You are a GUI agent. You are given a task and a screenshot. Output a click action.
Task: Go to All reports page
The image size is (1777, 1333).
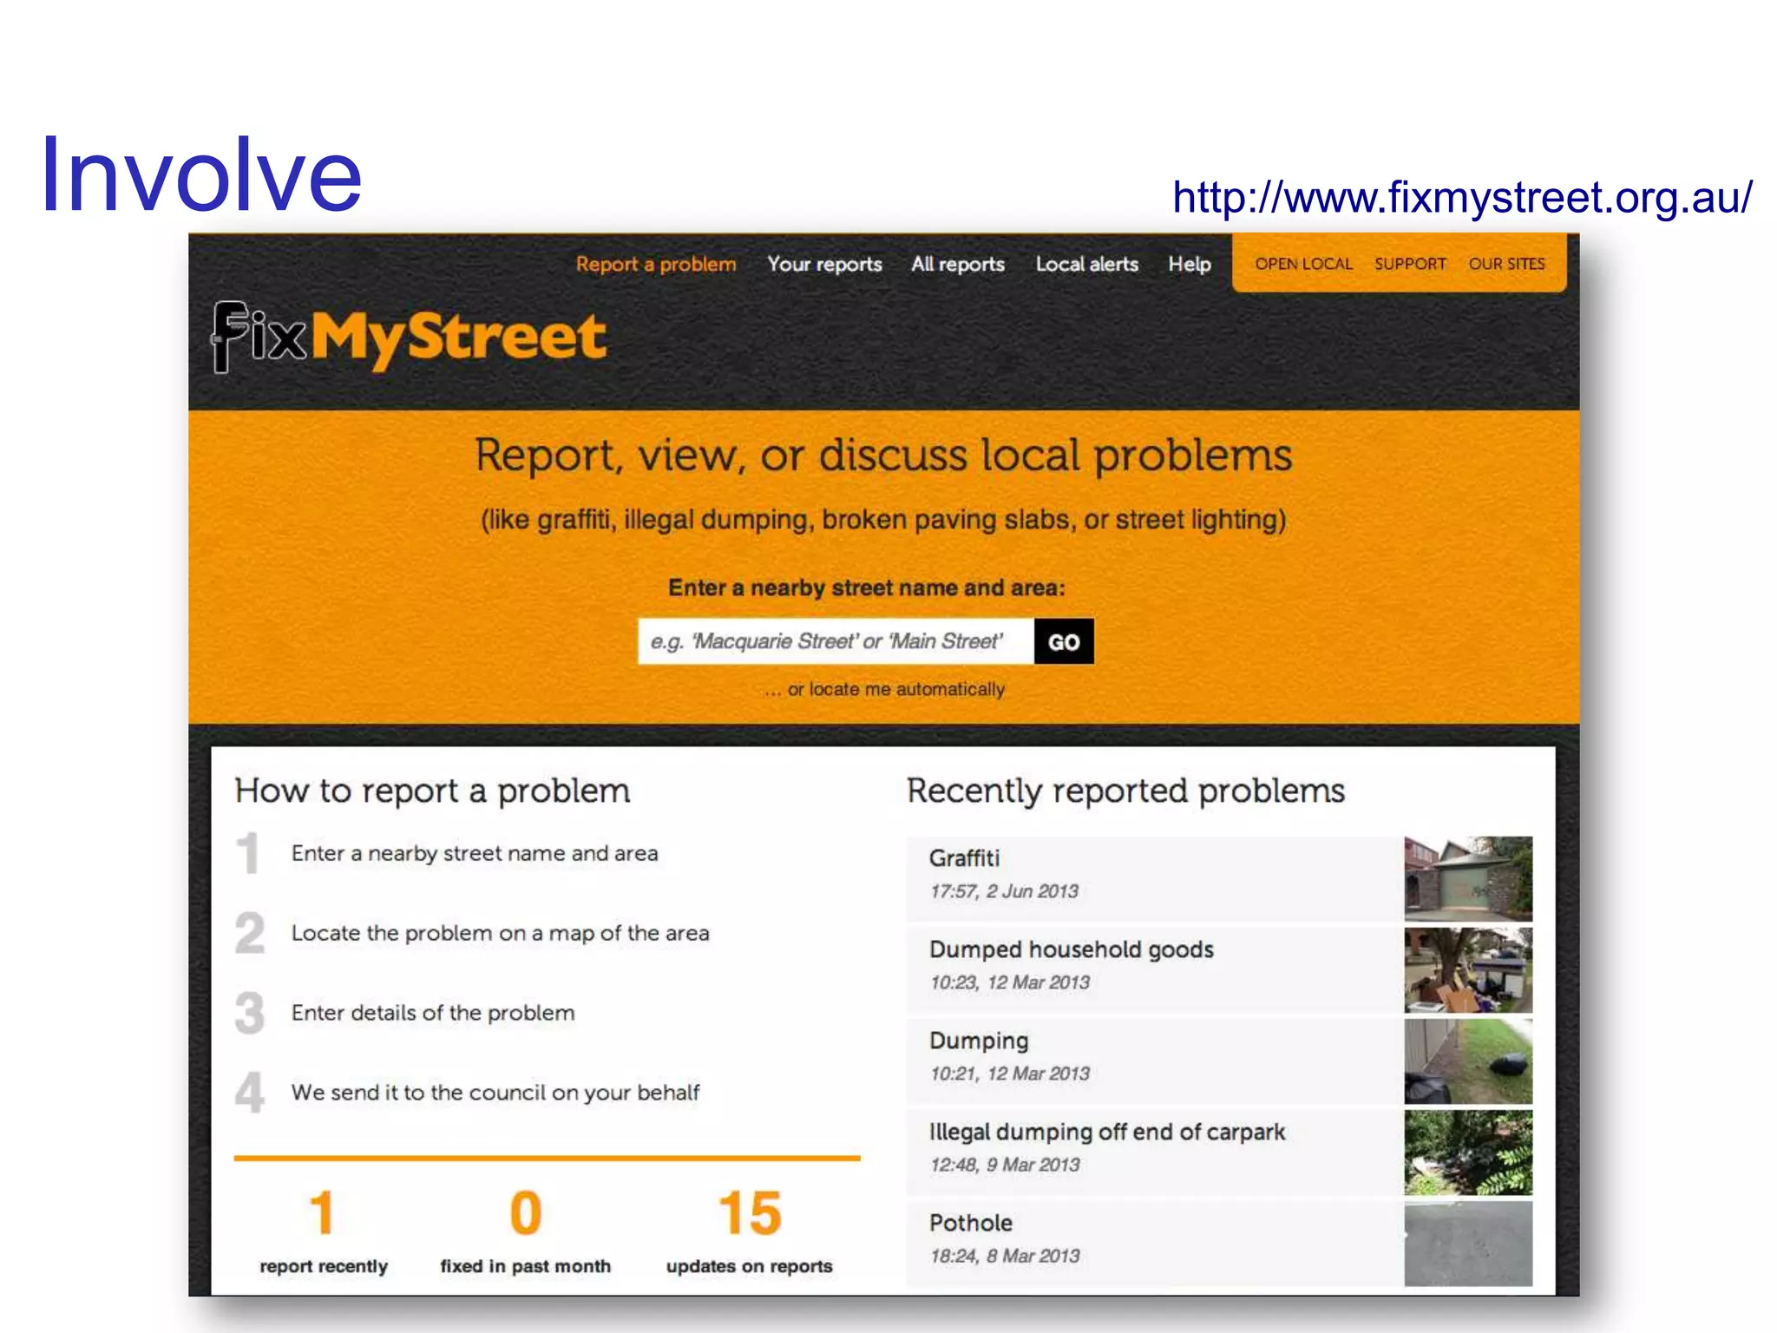(x=958, y=265)
